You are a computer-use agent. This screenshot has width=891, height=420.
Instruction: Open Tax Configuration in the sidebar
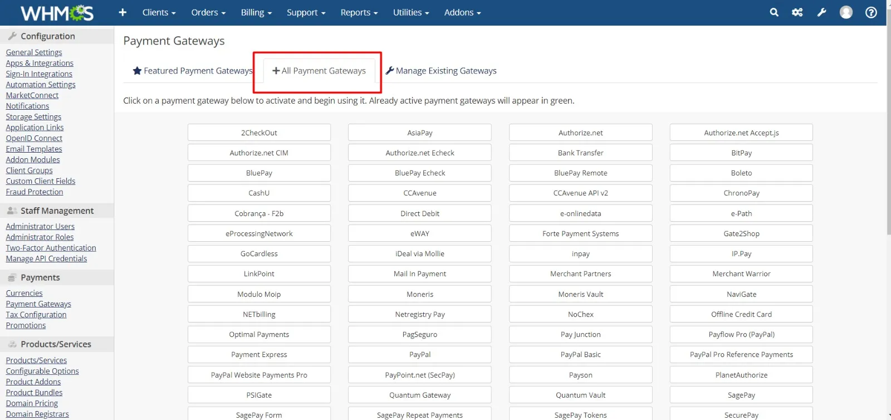[36, 315]
